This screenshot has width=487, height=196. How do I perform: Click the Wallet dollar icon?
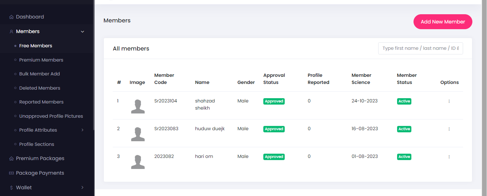11,188
